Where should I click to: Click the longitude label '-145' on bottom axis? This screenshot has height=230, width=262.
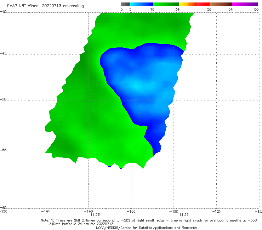point(46,211)
